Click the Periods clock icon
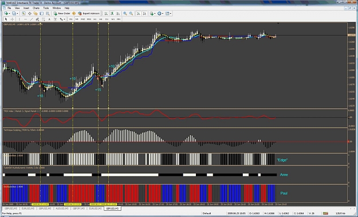The height and width of the screenshot is (217, 358). 159,14
